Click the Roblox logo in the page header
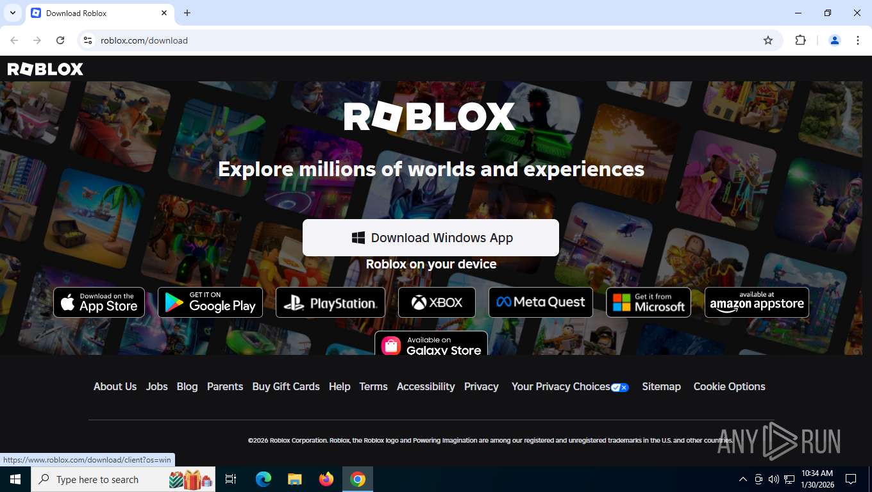872x492 pixels. click(46, 69)
